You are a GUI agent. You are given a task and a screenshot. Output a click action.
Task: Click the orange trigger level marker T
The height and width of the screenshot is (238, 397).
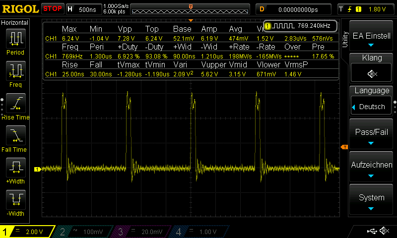pyautogui.click(x=344, y=147)
